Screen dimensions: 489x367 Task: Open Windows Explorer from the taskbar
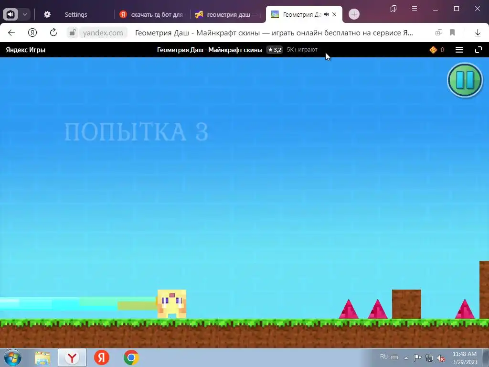pos(43,357)
